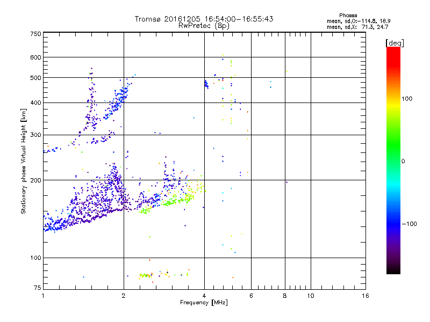This screenshot has width=430, height=322.
Task: Click the y-axis tick '100'
Action: click(x=35, y=258)
